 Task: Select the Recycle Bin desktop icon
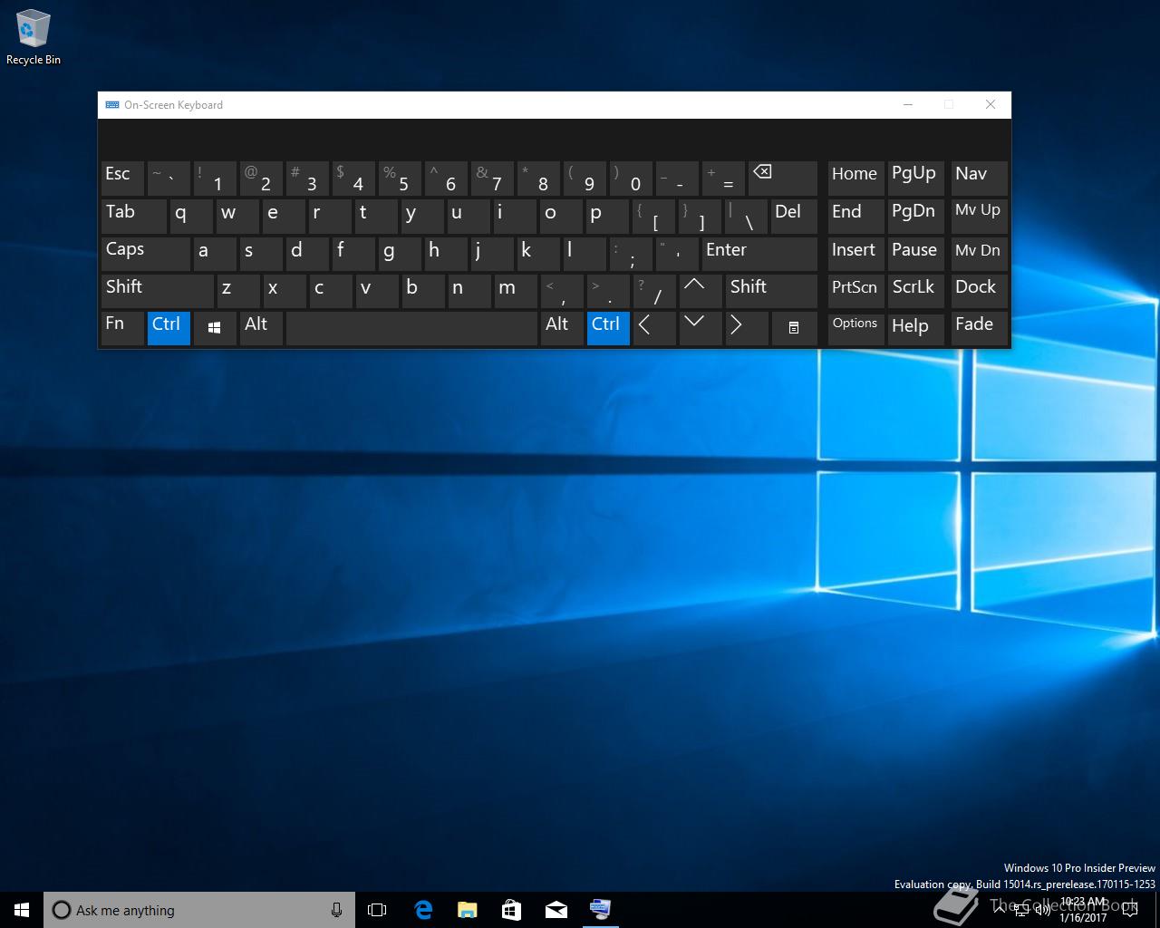pos(34,38)
